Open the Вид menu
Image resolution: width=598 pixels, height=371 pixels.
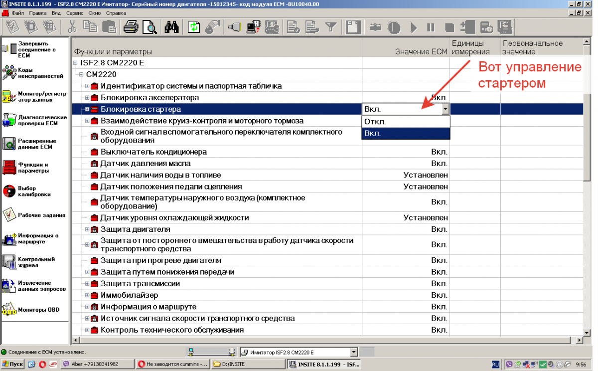click(x=56, y=13)
